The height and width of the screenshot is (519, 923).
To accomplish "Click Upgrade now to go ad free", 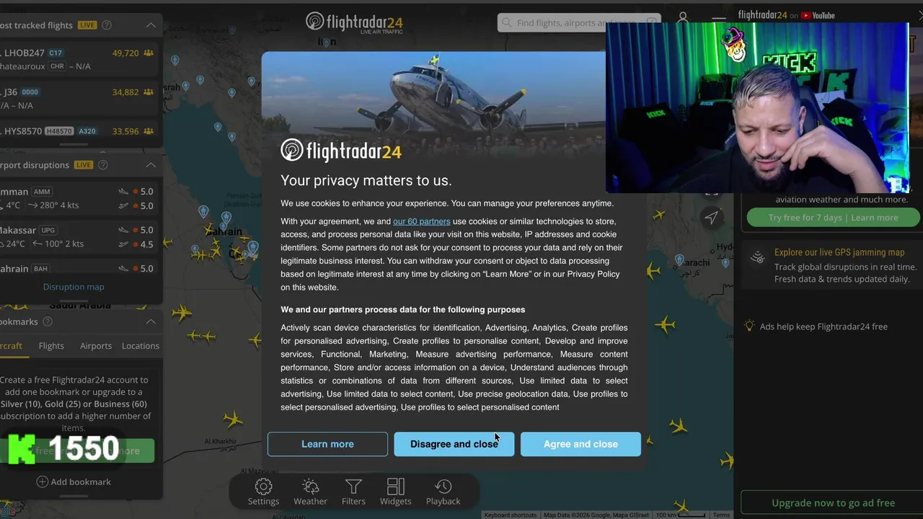I will pyautogui.click(x=833, y=503).
